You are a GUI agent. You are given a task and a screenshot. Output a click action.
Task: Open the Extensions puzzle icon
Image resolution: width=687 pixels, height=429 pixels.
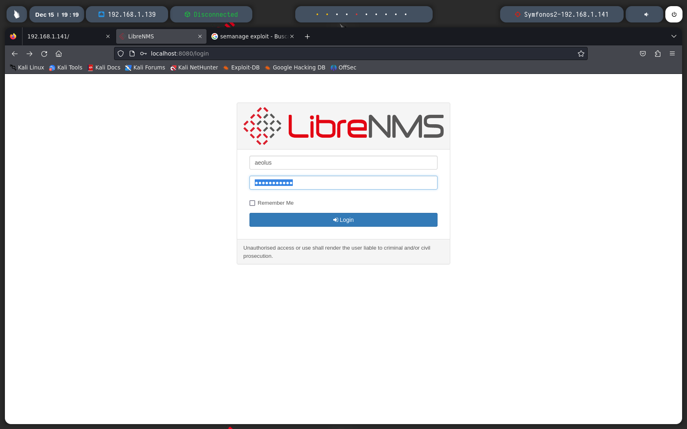pyautogui.click(x=658, y=54)
